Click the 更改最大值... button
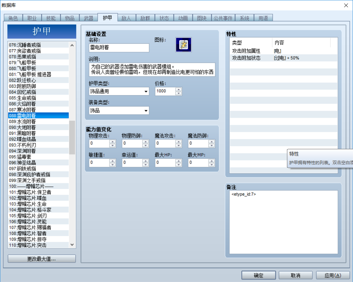 42,259
